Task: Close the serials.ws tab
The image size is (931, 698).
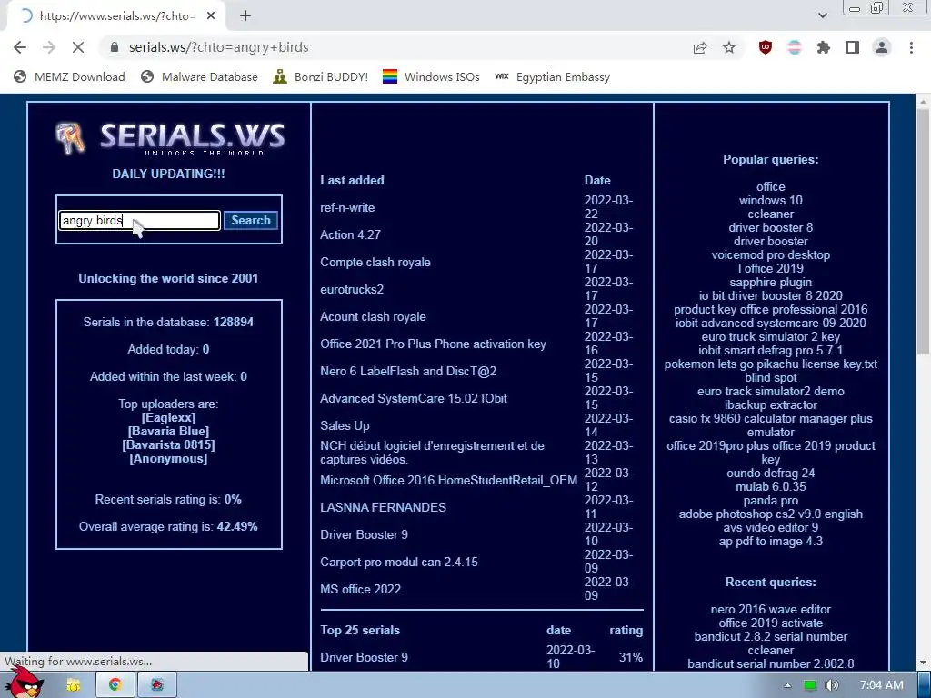Action: coord(211,16)
